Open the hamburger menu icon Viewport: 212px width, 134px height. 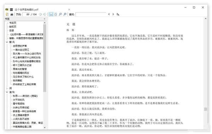tap(11, 10)
